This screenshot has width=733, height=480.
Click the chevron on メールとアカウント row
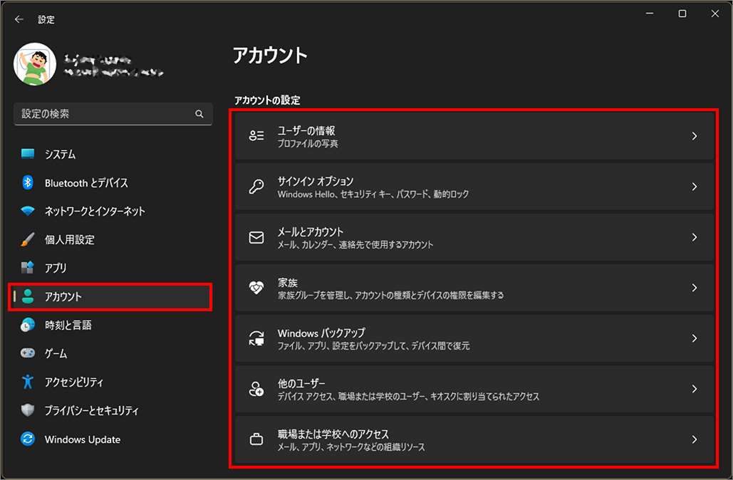click(x=695, y=237)
